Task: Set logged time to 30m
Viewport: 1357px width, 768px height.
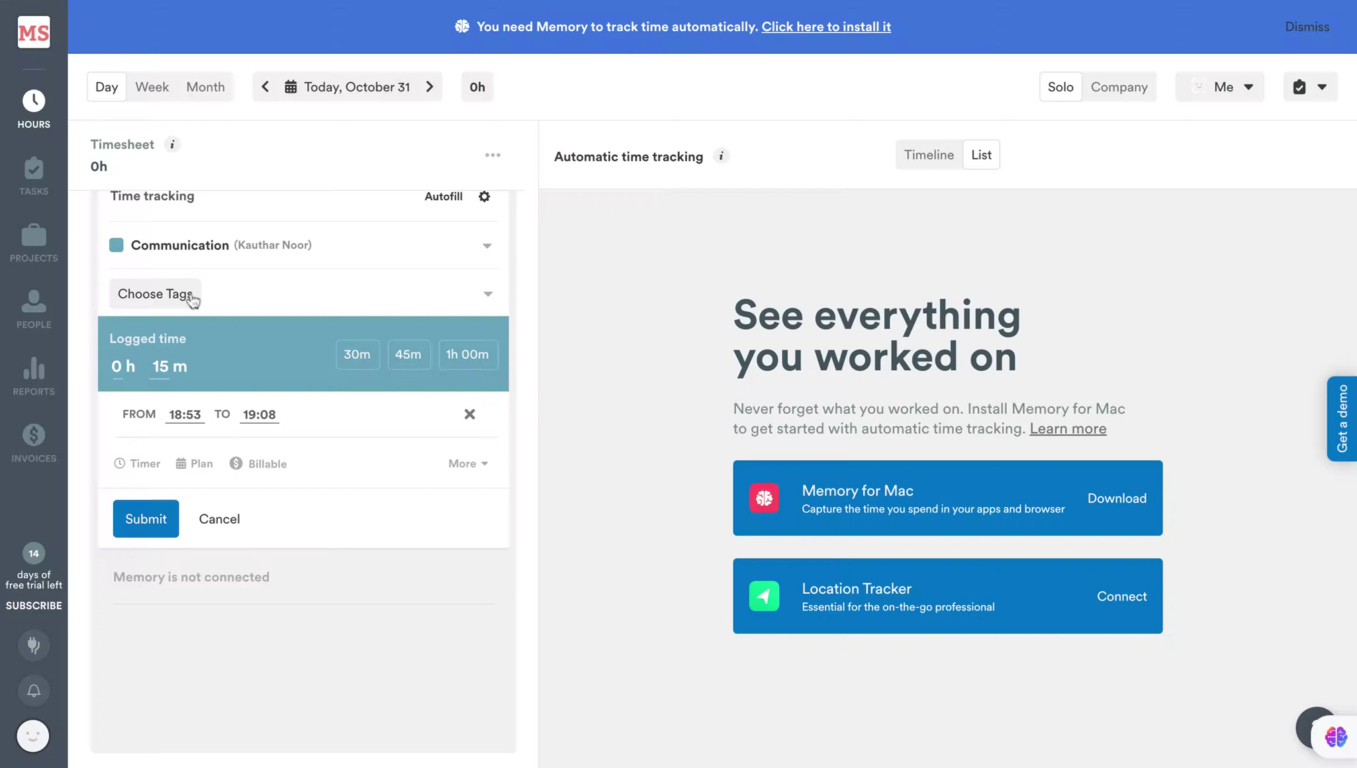Action: click(357, 354)
